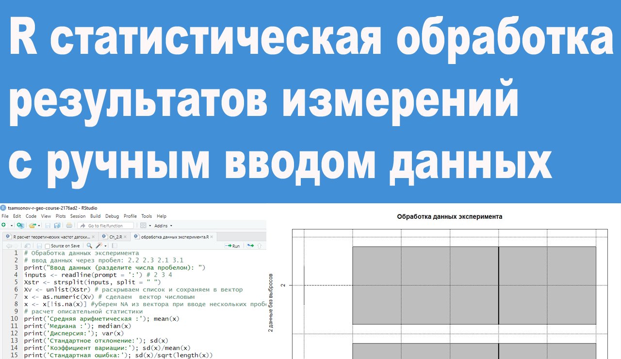Click line 14 'Коэффициент вариации' print statement
This screenshot has width=621, height=359.
pos(107,347)
